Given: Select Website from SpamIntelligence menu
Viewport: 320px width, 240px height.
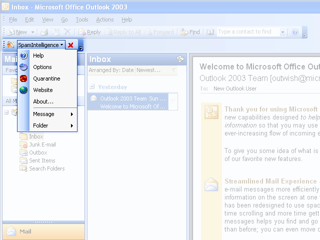Looking at the screenshot, I should [47, 90].
